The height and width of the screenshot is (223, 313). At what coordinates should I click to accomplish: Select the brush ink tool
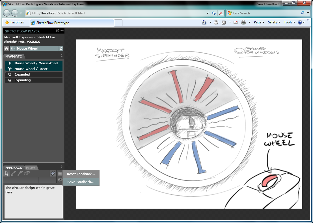[13, 174]
